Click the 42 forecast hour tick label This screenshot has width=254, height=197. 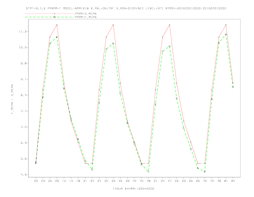134,181
